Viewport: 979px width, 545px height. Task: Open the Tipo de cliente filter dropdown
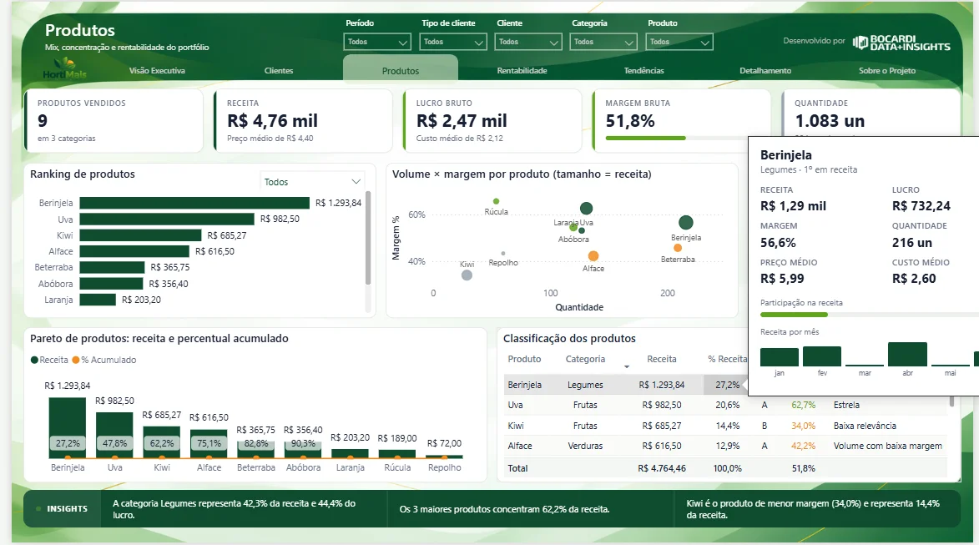tap(452, 42)
